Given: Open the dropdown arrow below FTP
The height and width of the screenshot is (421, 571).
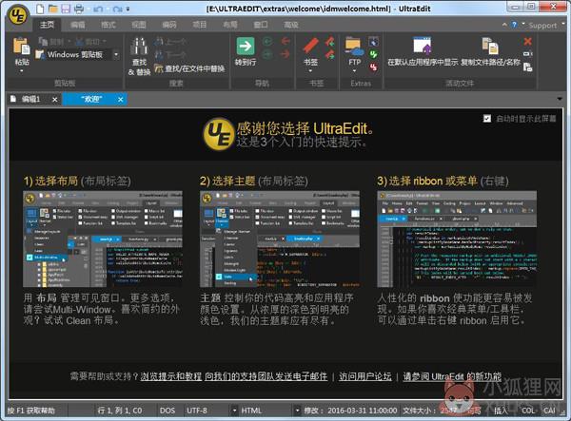Looking at the screenshot, I should click(x=354, y=71).
